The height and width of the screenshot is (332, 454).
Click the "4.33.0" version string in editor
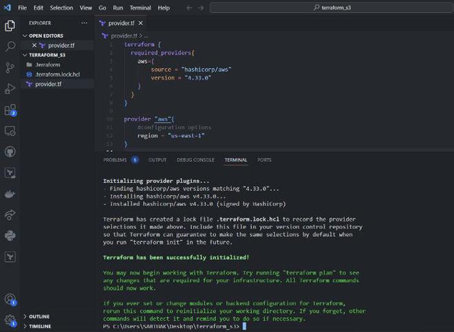[197, 78]
